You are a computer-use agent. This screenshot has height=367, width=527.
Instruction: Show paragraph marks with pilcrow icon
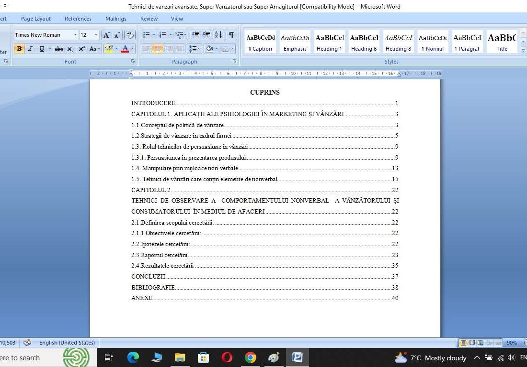coord(231,35)
